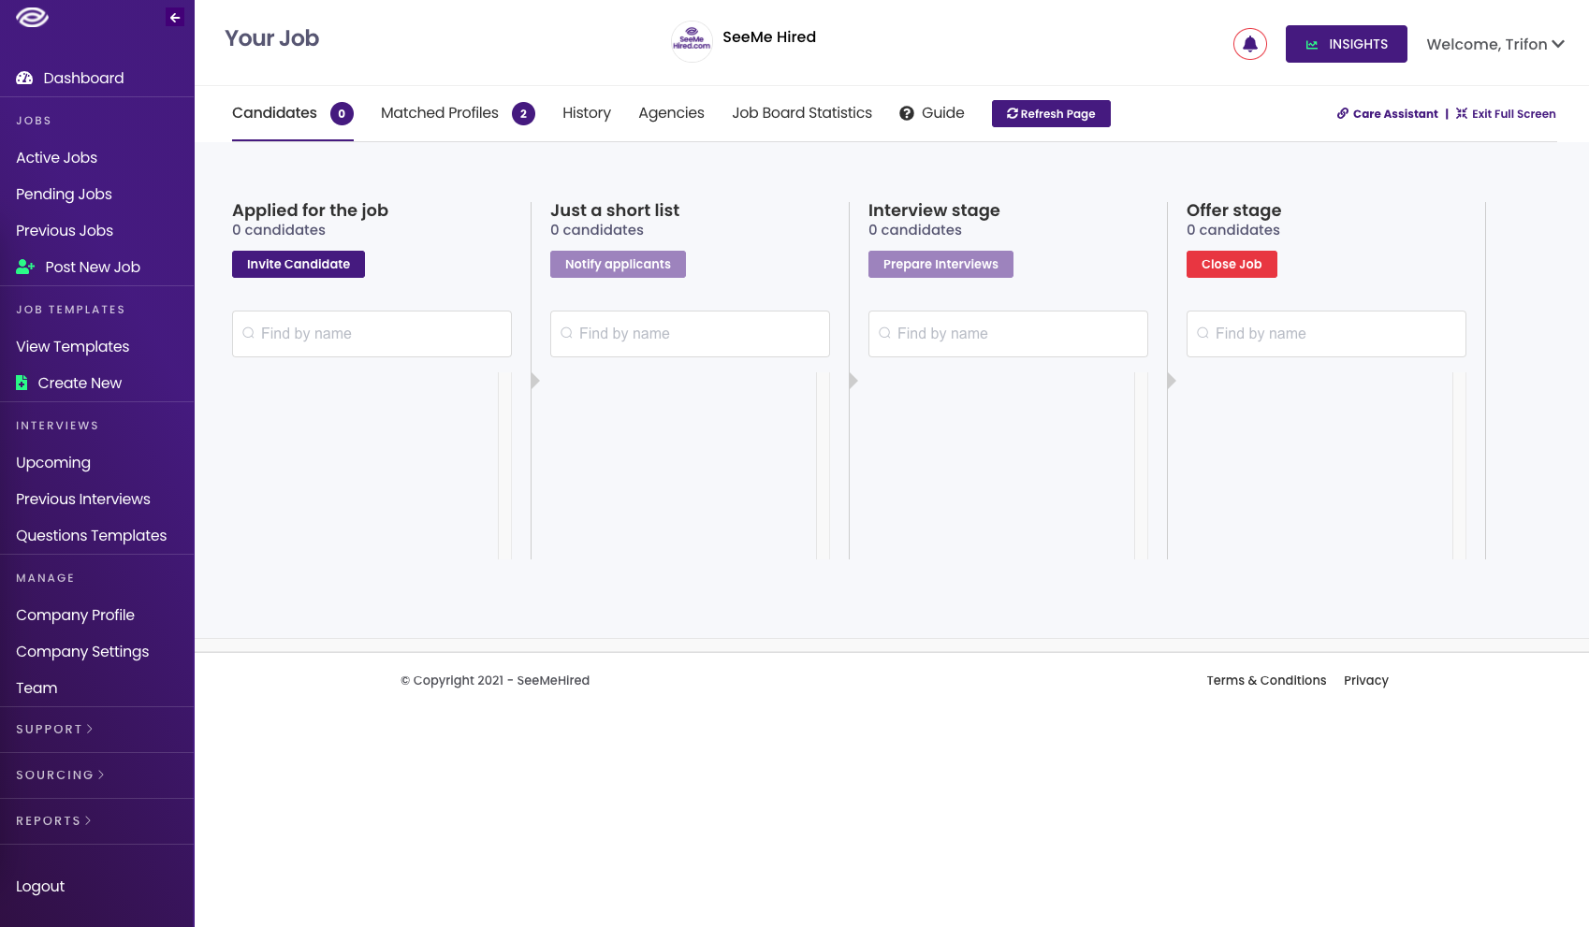Expand the Reports section
The width and height of the screenshot is (1589, 927).
51,820
